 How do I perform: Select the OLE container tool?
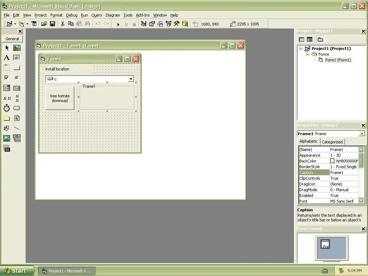[x=6, y=148]
